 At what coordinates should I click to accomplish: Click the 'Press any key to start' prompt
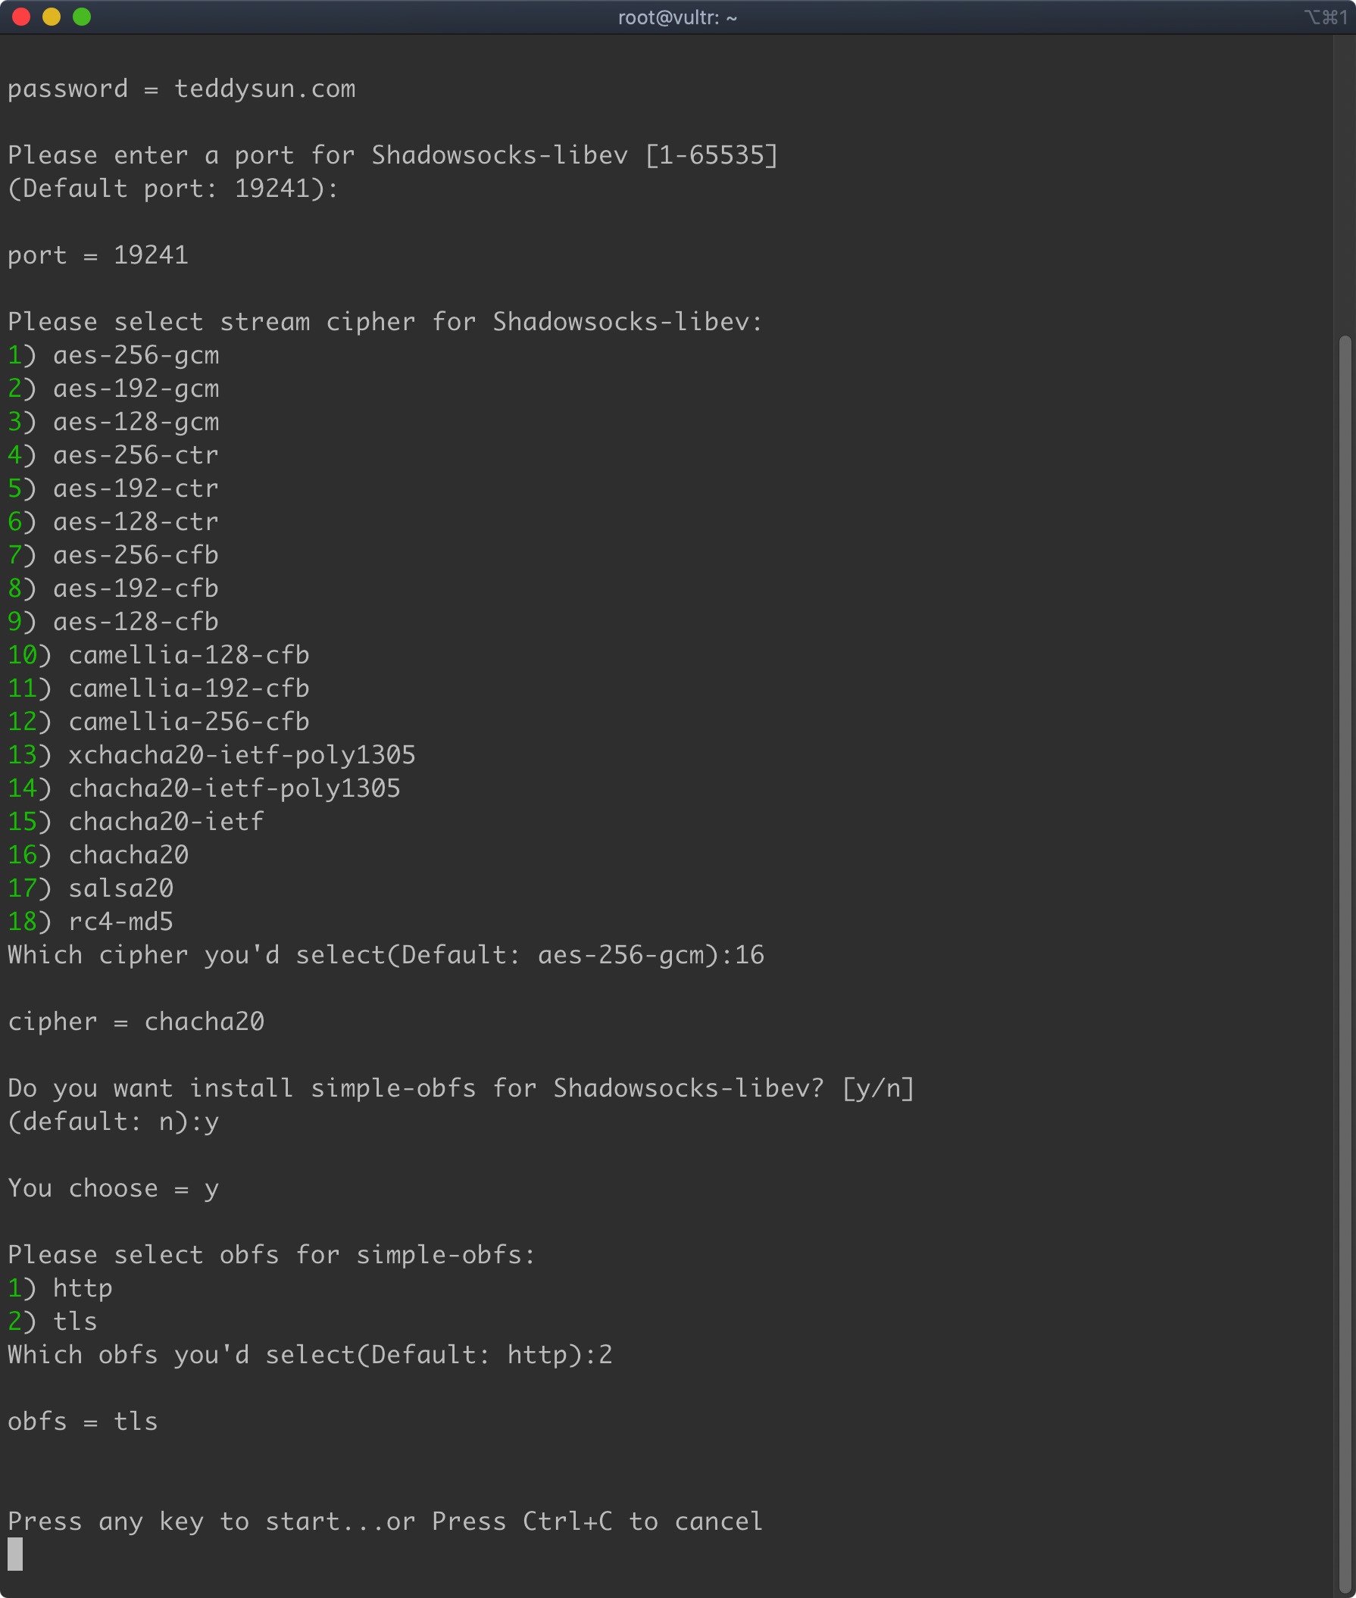pyautogui.click(x=384, y=1522)
